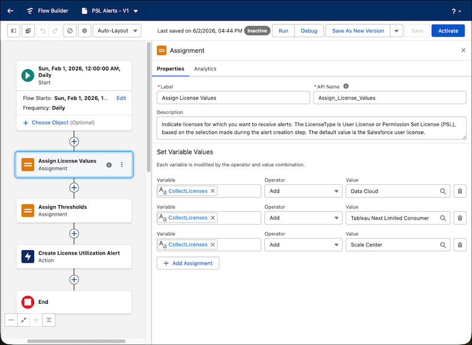Remove CollectLicenses pill in Scale Center row

212,245
